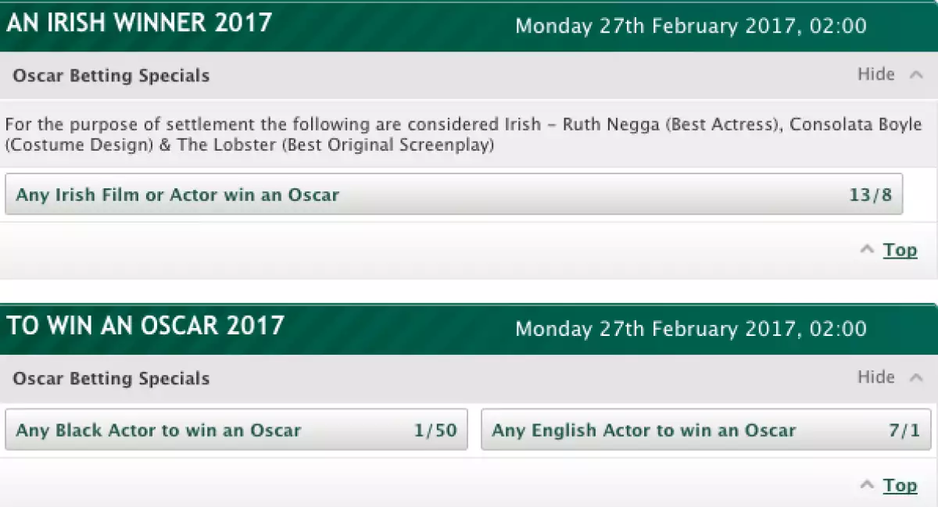Image resolution: width=938 pixels, height=507 pixels.
Task: Click the AN IRISH WINNER 2017 heading
Action: click(x=139, y=23)
